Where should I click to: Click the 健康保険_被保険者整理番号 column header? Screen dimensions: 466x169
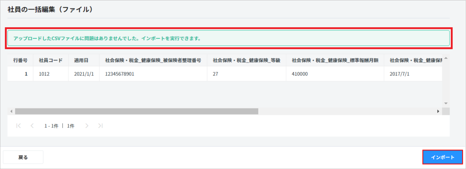pyautogui.click(x=153, y=60)
